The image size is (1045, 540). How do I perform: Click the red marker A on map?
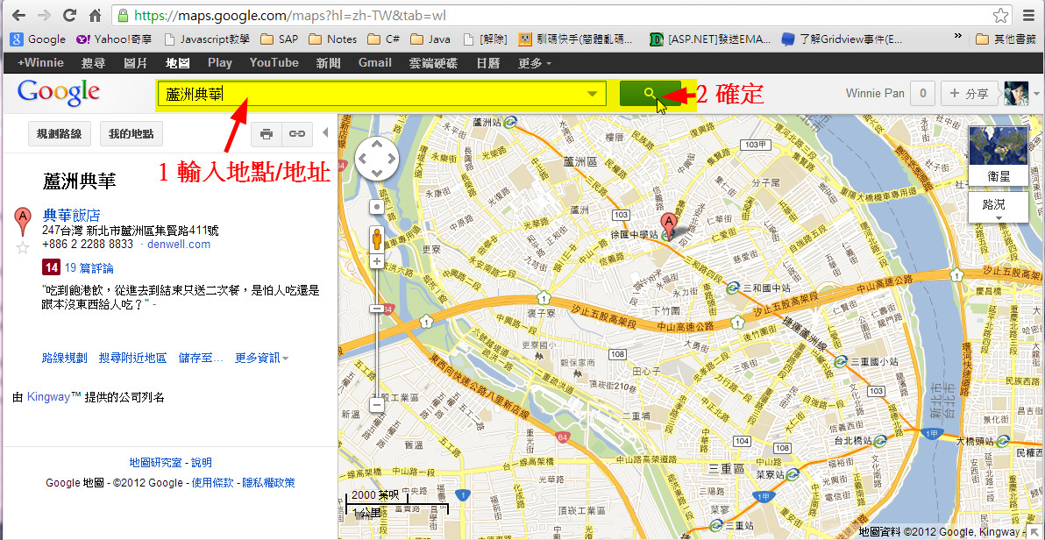click(668, 224)
